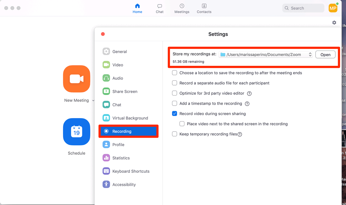Viewport: 346px width, 205px height.
Task: Open the recordings folder path dropdown
Action: tap(265, 55)
